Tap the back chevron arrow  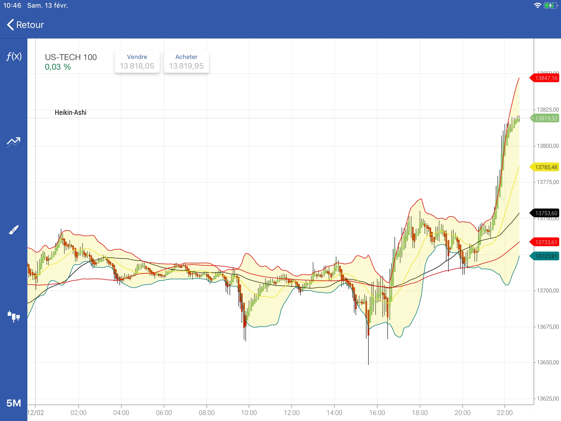[10, 25]
